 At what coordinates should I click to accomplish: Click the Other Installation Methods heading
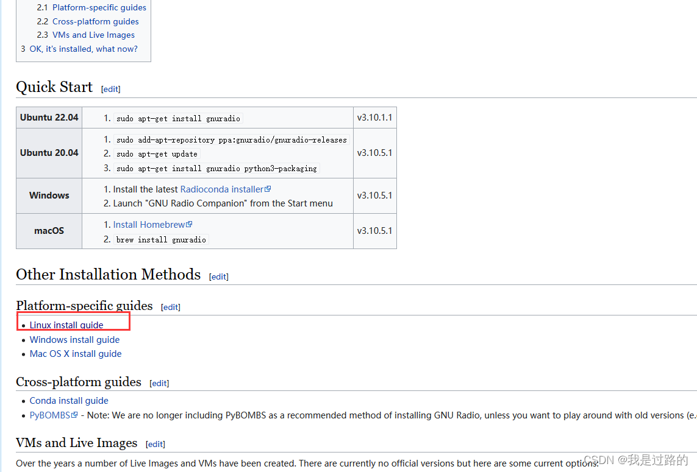click(109, 275)
